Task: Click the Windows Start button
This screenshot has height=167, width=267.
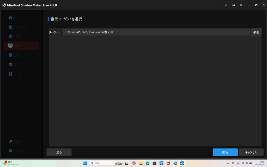Action: point(85,163)
